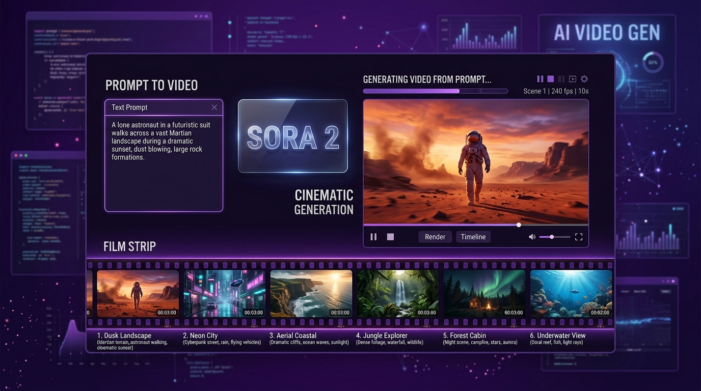Mute the audio with the speaker icon

pyautogui.click(x=532, y=236)
